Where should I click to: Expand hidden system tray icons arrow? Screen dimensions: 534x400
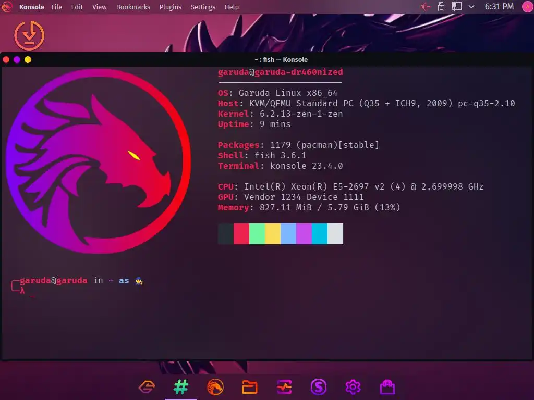[471, 7]
